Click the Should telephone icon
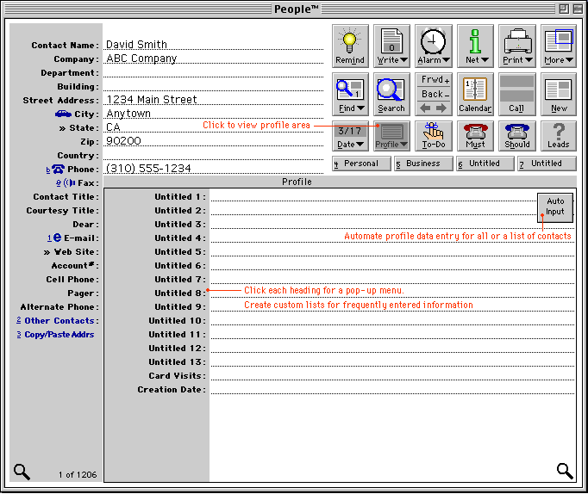The image size is (588, 494). click(x=516, y=135)
